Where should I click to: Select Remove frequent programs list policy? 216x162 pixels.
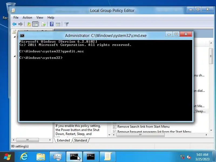154,131
